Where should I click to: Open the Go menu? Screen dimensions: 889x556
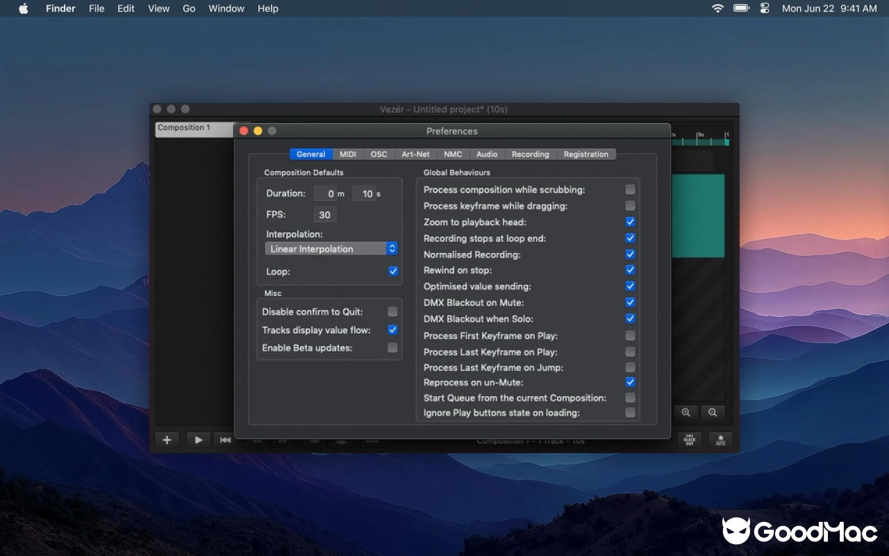point(189,8)
